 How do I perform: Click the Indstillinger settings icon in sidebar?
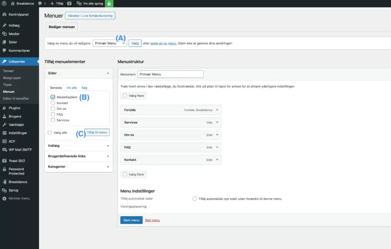tap(5, 133)
